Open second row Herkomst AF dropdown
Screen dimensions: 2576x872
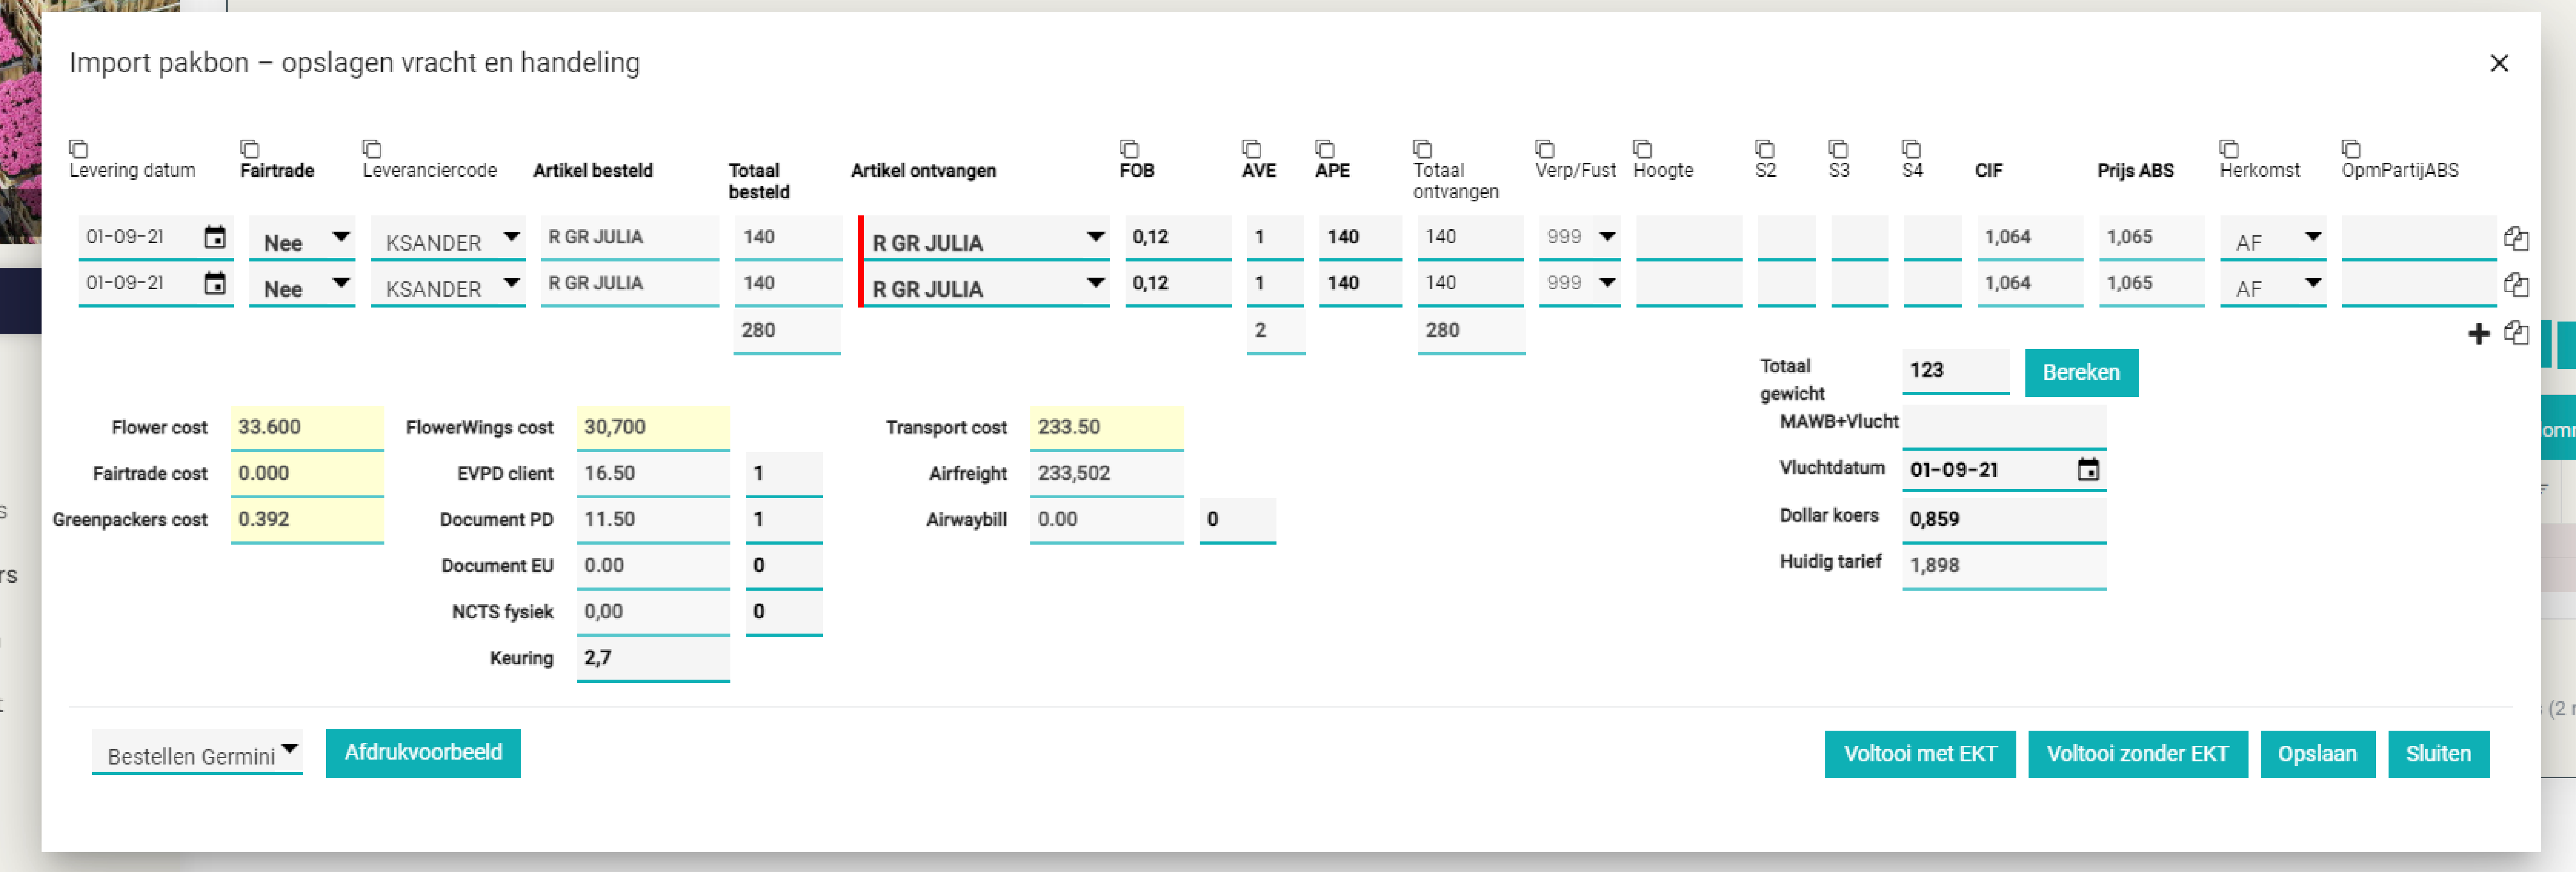[x=2273, y=285]
